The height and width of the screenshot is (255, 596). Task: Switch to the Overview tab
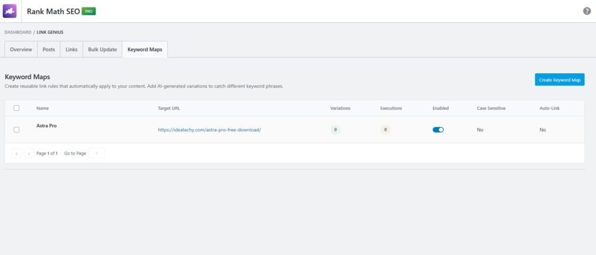point(21,50)
